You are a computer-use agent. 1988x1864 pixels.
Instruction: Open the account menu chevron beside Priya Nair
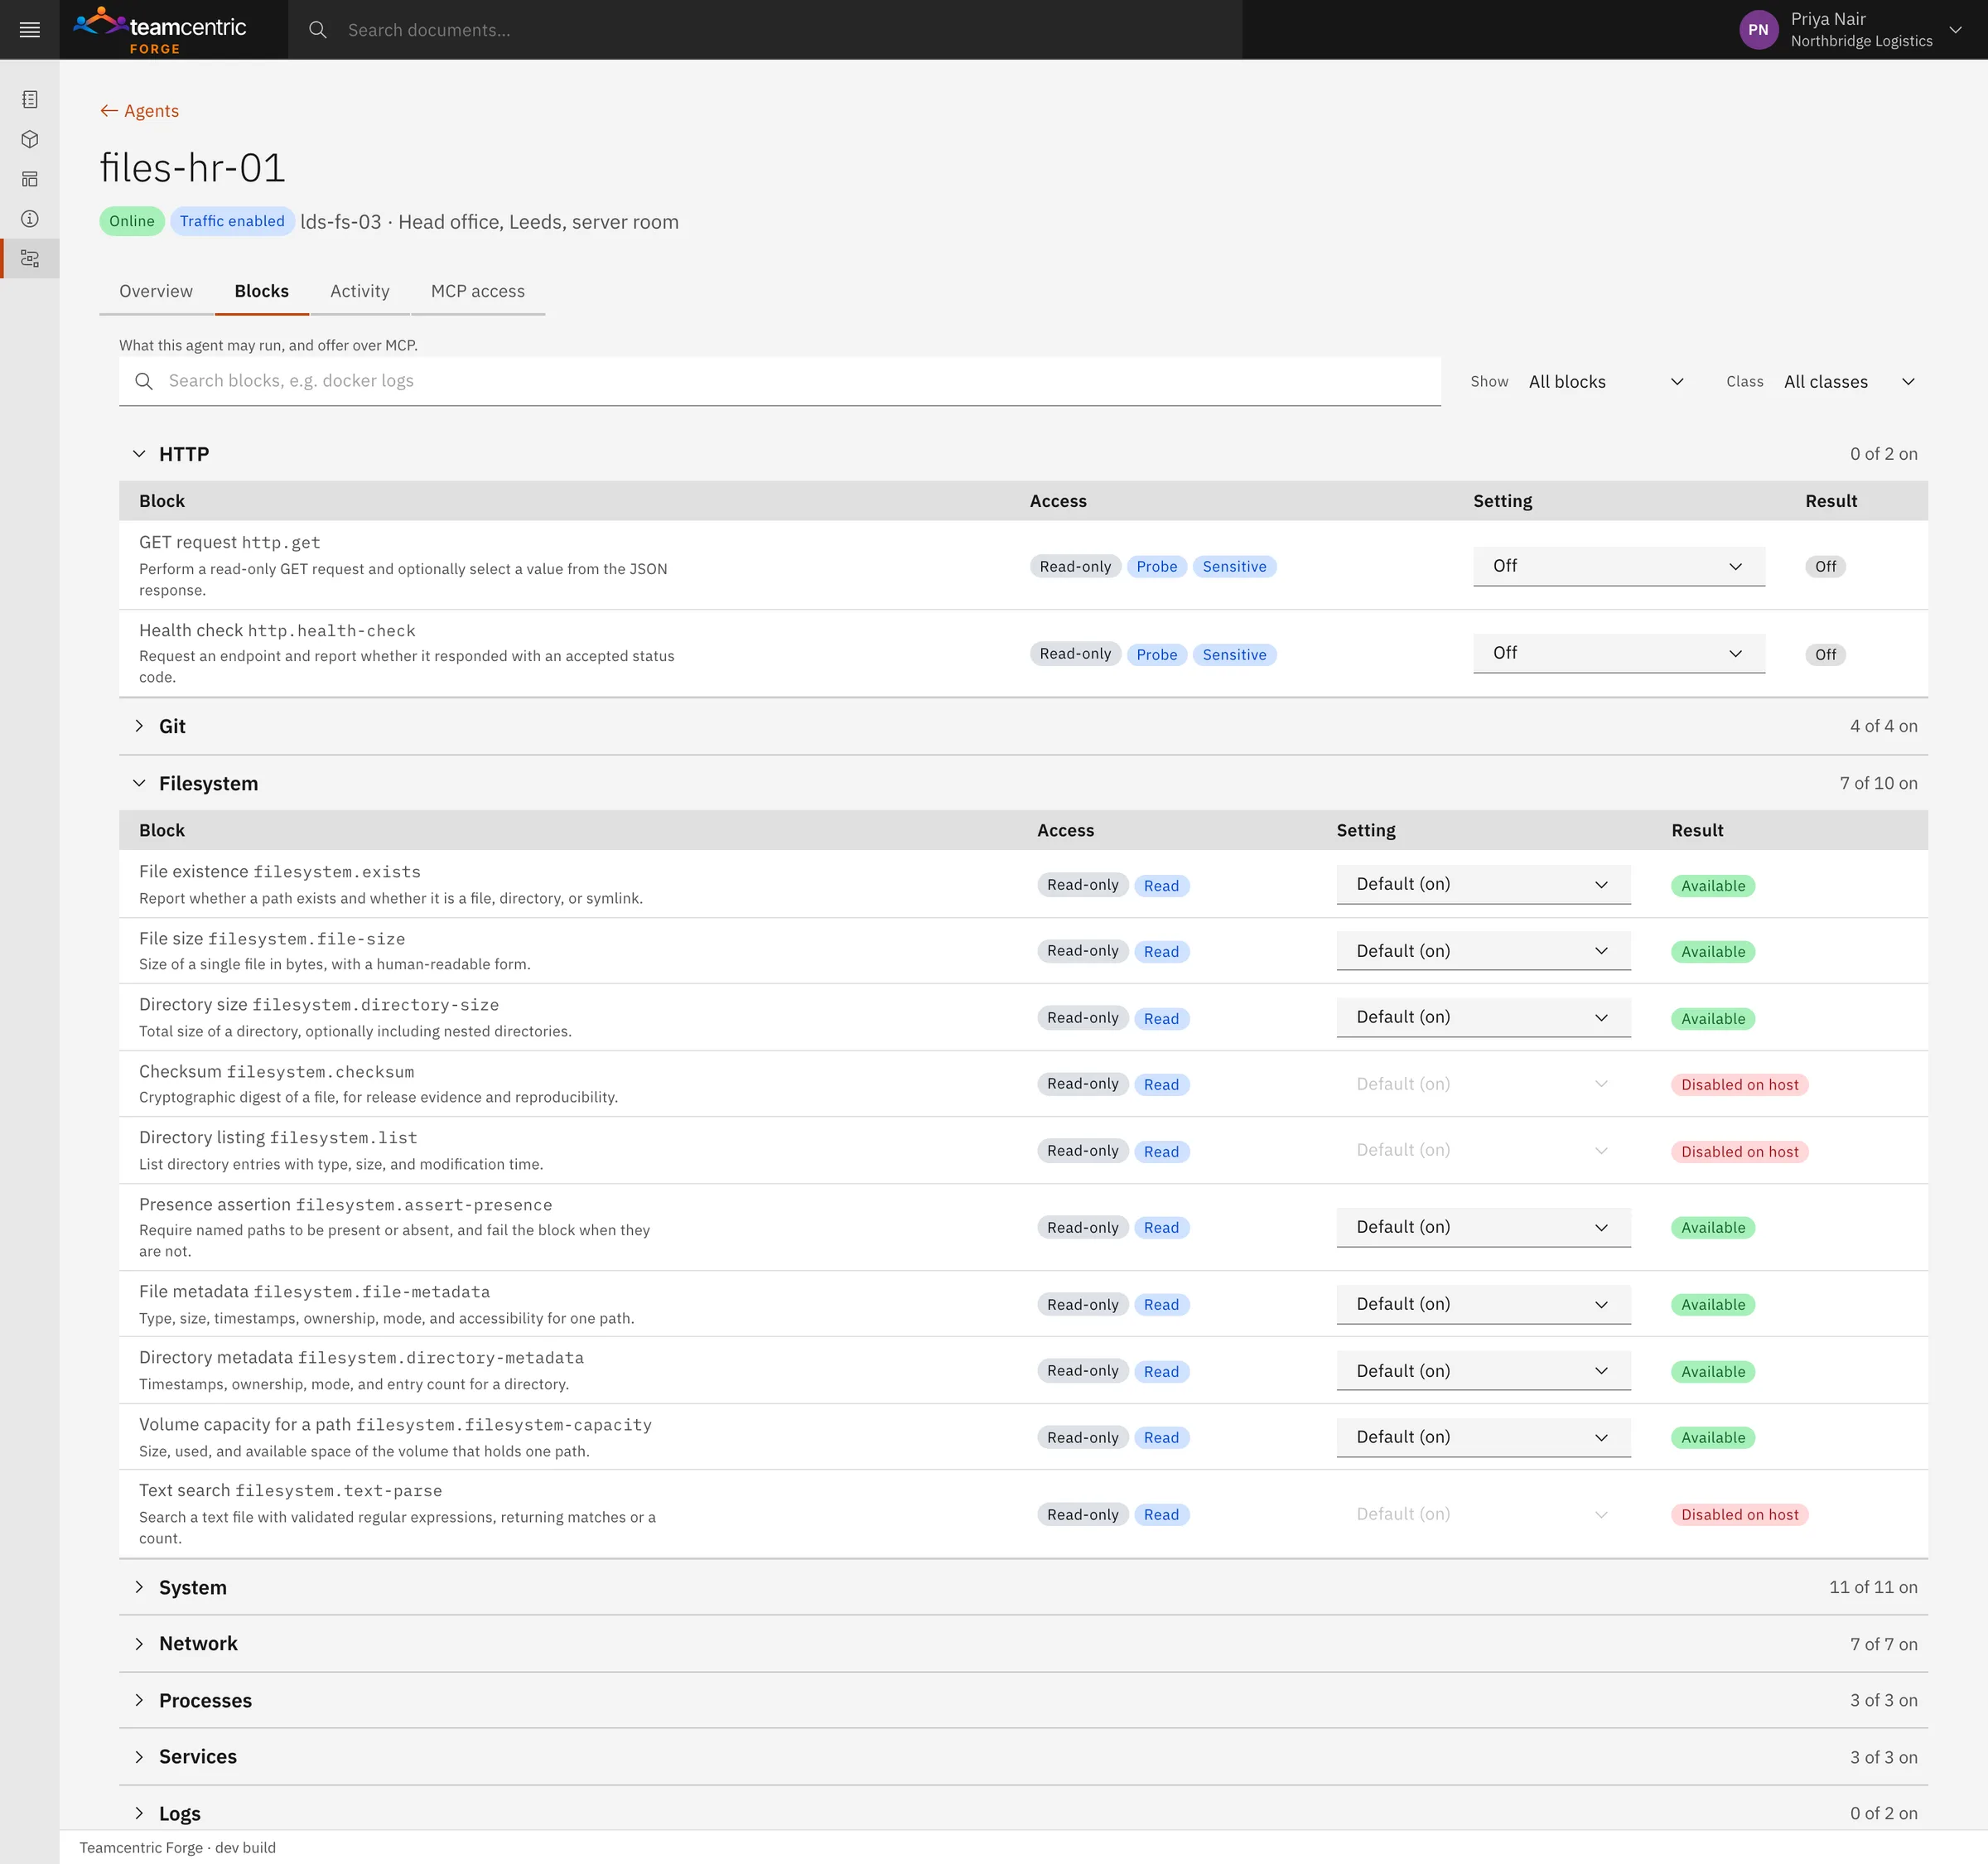pos(1955,30)
